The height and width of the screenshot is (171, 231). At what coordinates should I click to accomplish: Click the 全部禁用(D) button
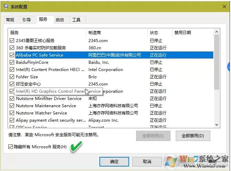193,136
